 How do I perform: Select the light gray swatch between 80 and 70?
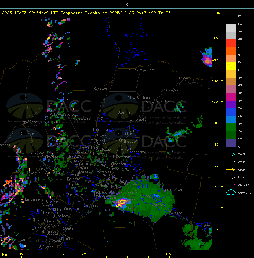pyautogui.click(x=231, y=28)
